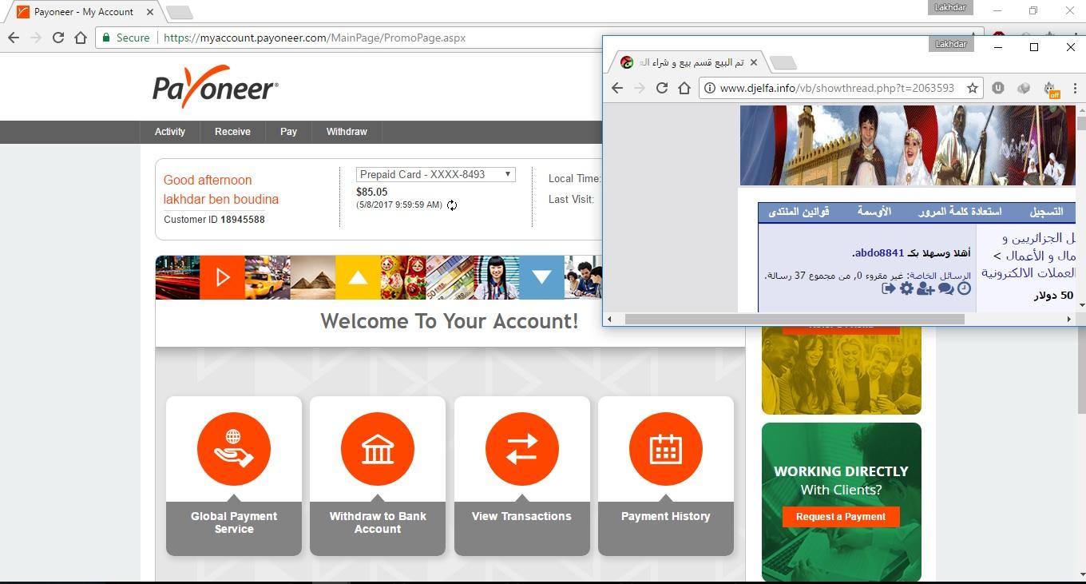Click the forum window's vertical scrollbar thumb
This screenshot has width=1086, height=584.
point(1081,123)
